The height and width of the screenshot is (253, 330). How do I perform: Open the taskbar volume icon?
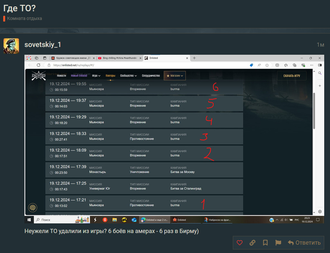point(286,220)
